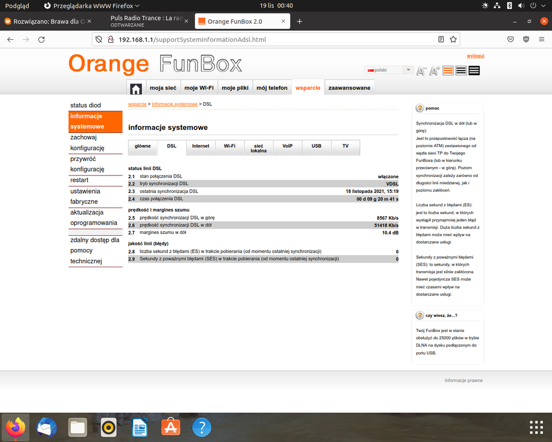Select the white-on-black high contrast theme
This screenshot has width=552, height=442.
[x=474, y=71]
